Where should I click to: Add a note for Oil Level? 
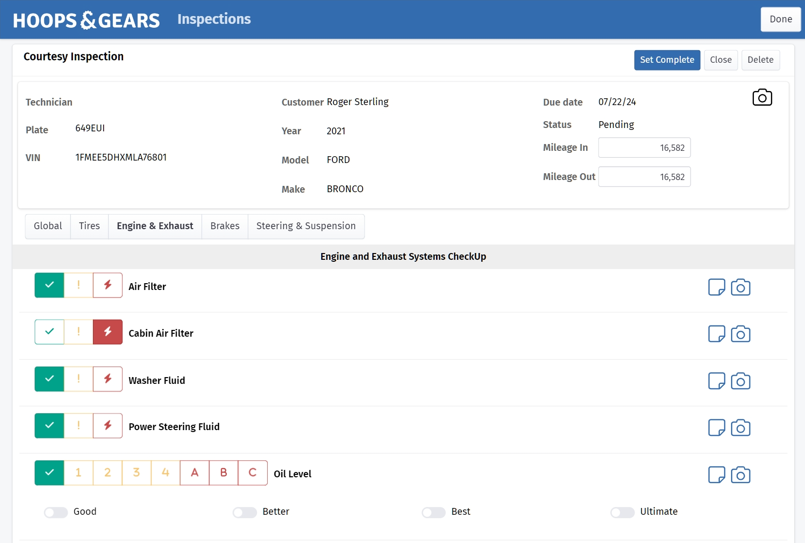coord(716,474)
